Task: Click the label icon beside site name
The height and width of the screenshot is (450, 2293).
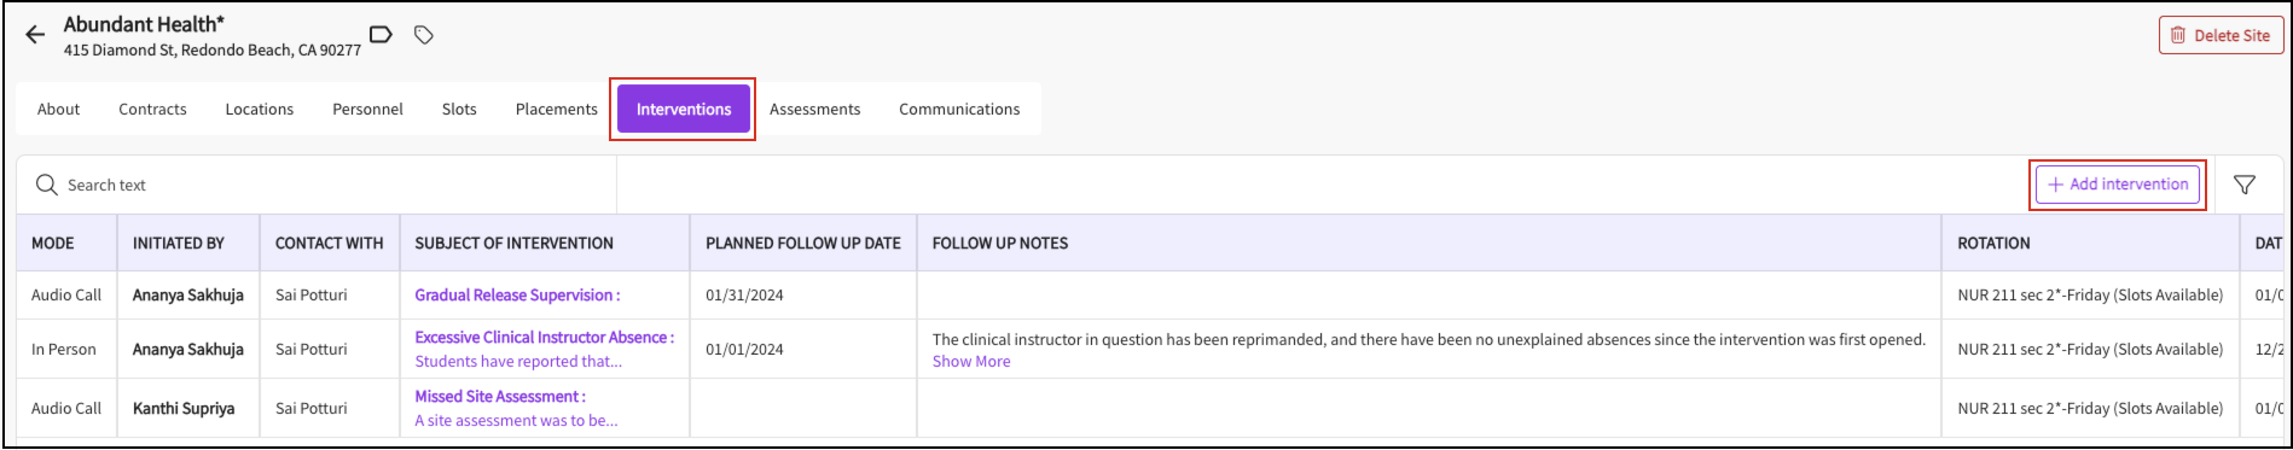Action: pos(381,34)
